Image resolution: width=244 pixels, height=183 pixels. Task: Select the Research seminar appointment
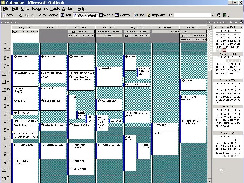coord(25,127)
